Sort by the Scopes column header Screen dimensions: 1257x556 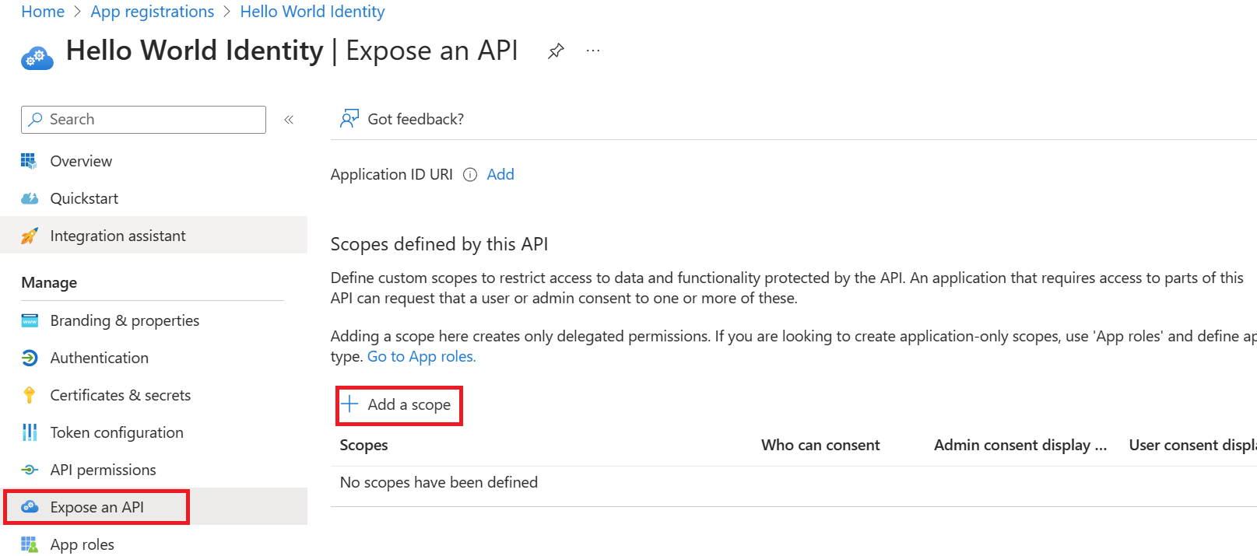click(363, 445)
